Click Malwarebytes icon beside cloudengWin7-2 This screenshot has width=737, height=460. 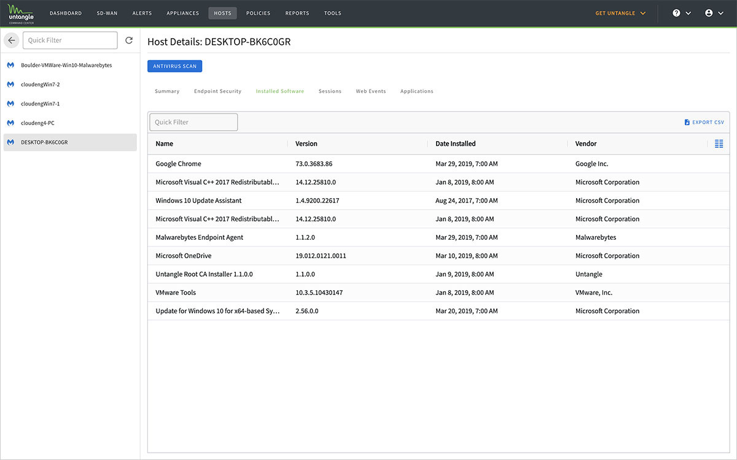[x=10, y=84]
